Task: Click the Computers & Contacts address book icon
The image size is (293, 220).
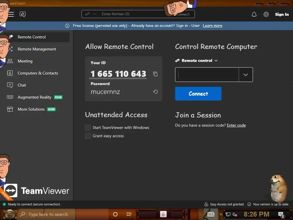Action: (x=10, y=73)
